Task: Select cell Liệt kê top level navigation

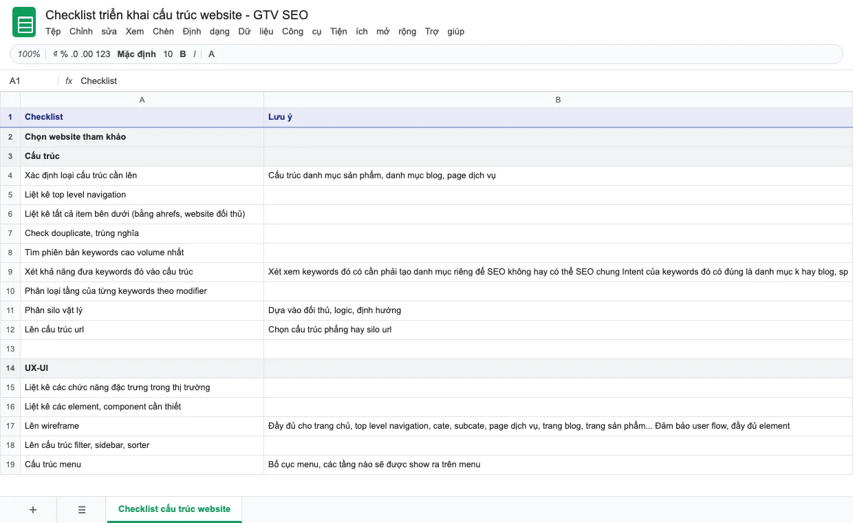Action: pyautogui.click(x=142, y=195)
